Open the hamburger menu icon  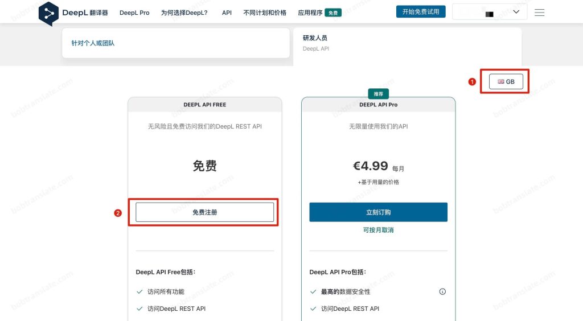(539, 13)
